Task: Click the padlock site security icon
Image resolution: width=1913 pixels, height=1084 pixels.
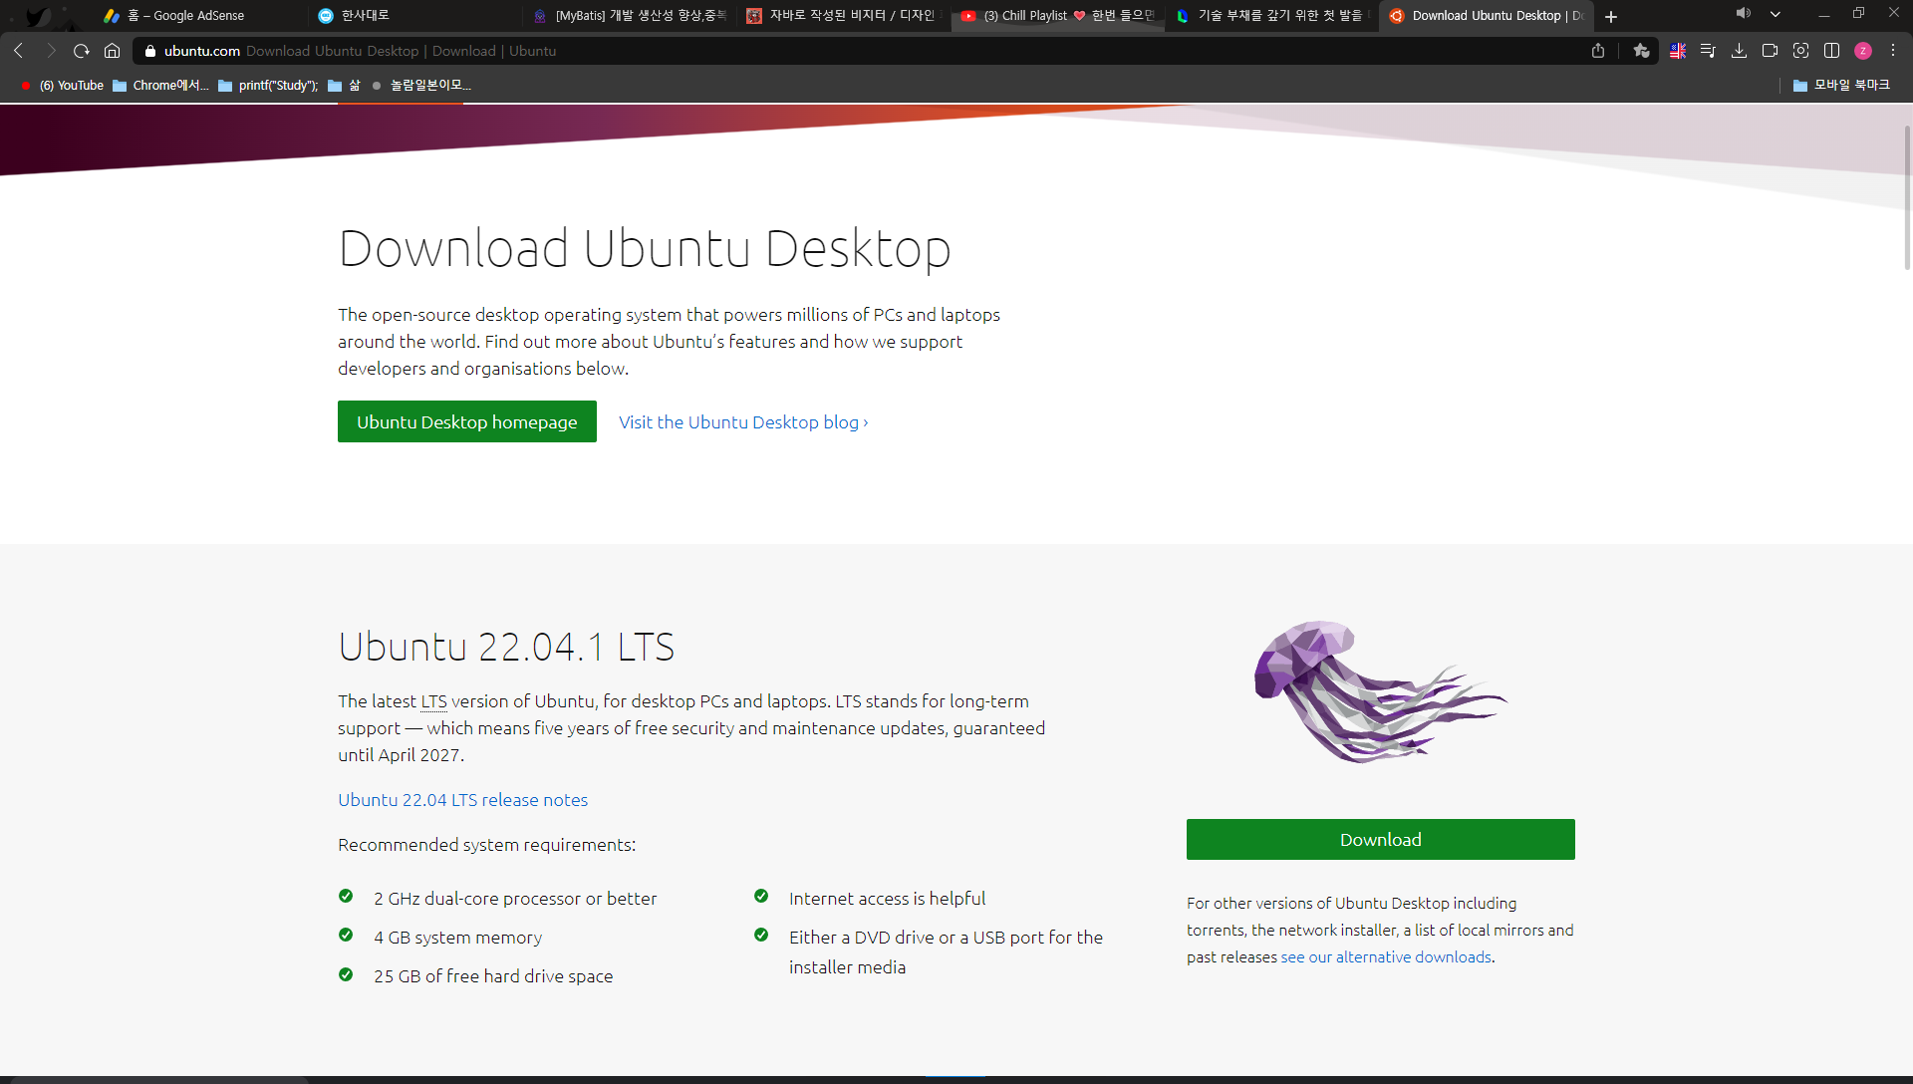Action: [150, 51]
